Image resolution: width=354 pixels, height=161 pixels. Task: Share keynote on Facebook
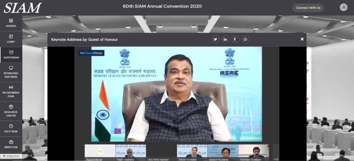point(235,39)
